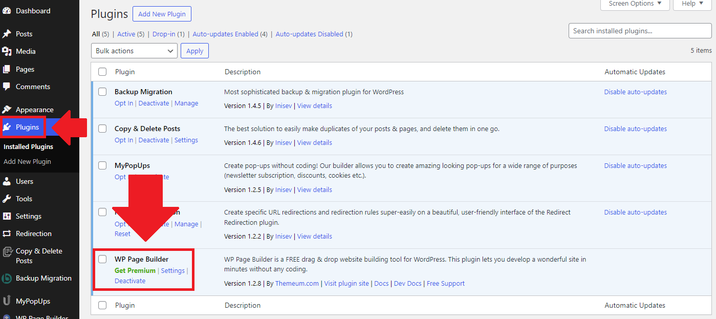Click the Copy & Delete Posts icon
Viewport: 716px width, 319px height.
pos(7,251)
